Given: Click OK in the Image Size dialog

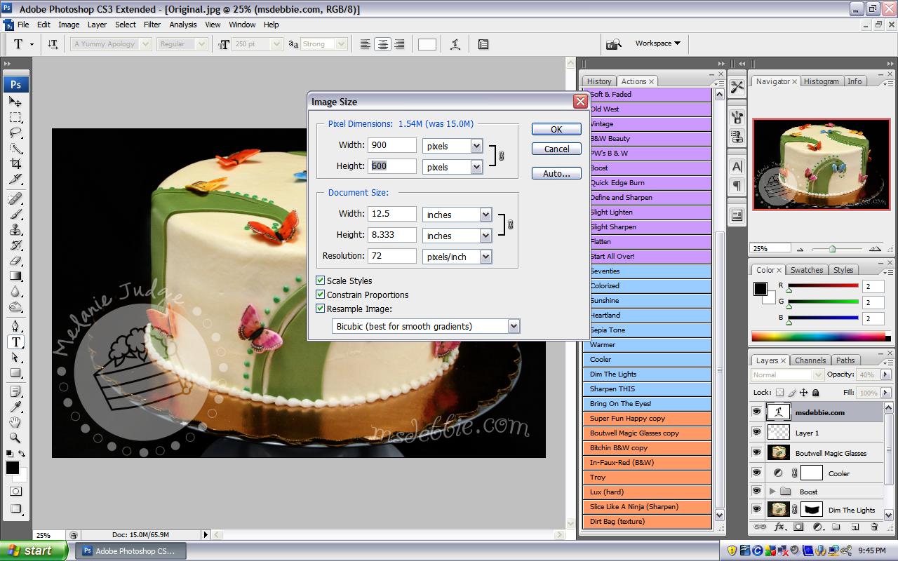Looking at the screenshot, I should pos(556,129).
